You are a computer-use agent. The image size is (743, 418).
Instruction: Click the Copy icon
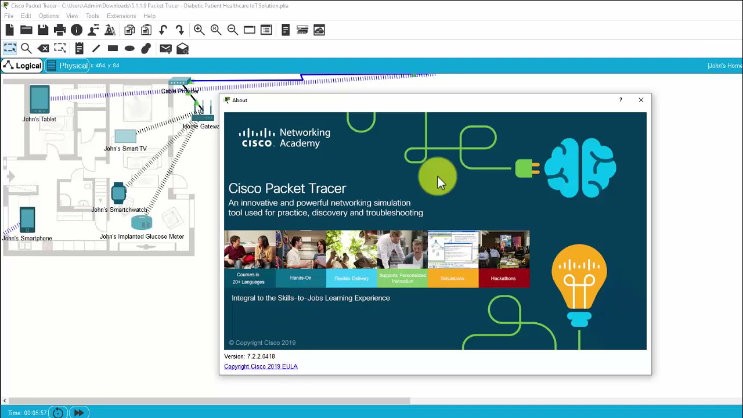tap(129, 30)
